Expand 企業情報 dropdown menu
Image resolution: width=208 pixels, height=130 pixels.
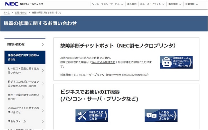click(x=192, y=4)
